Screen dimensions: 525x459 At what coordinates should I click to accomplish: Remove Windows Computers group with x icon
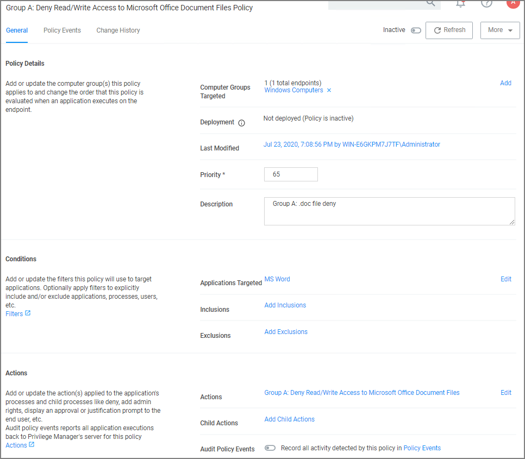pos(329,91)
